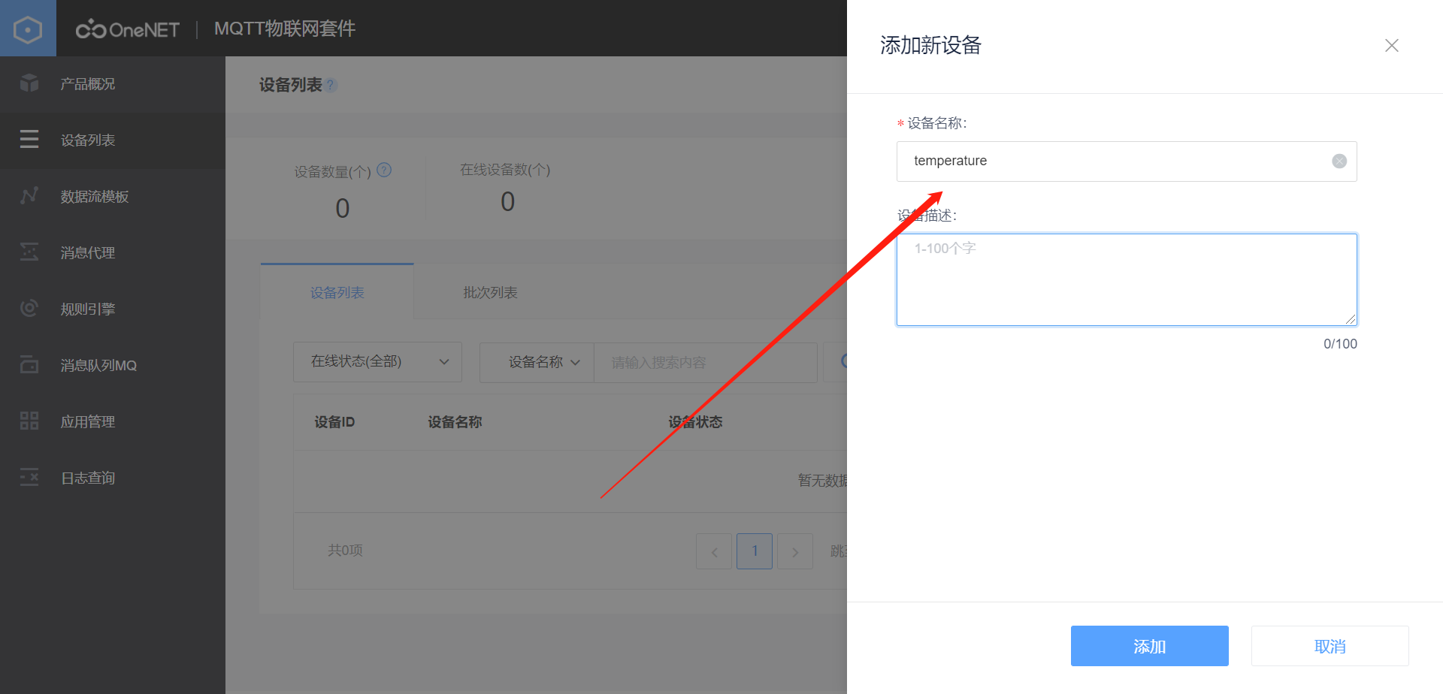Click the 添加 button to add device
1443x694 pixels.
click(x=1149, y=646)
